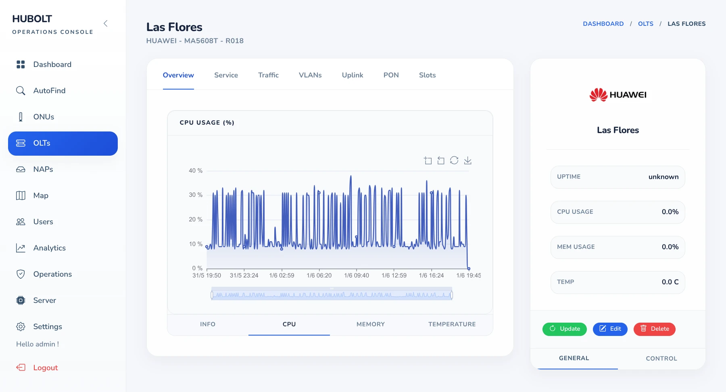Click the green Update button
The height and width of the screenshot is (392, 726).
click(x=565, y=329)
